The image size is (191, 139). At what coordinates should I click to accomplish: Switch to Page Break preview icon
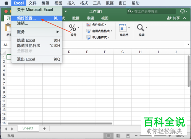(x=128, y=135)
